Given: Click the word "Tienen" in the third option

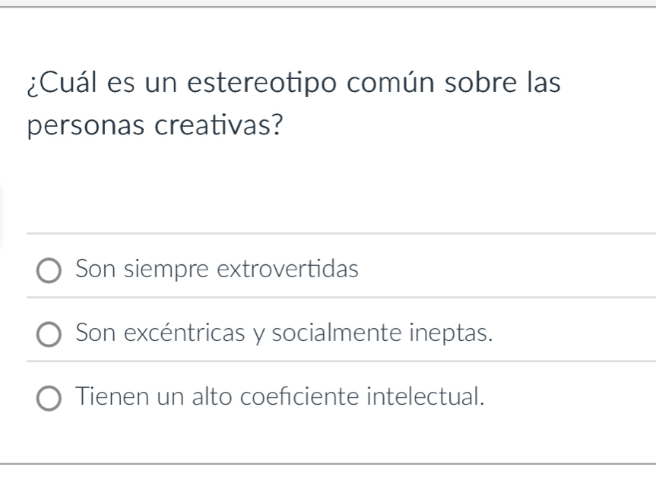Looking at the screenshot, I should coord(105,396).
